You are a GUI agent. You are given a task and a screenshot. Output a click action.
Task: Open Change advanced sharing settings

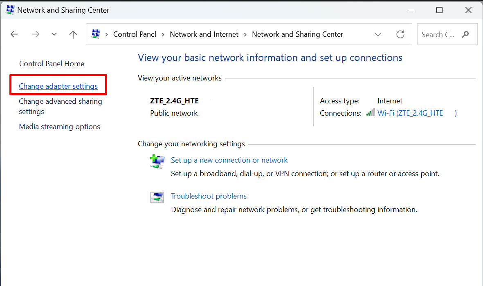[60, 106]
